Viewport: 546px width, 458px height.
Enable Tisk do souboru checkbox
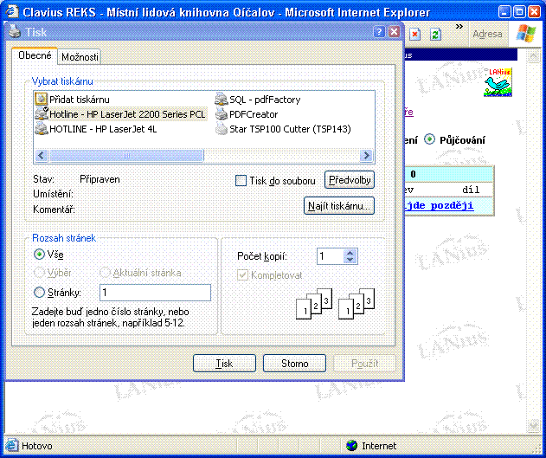(x=241, y=180)
